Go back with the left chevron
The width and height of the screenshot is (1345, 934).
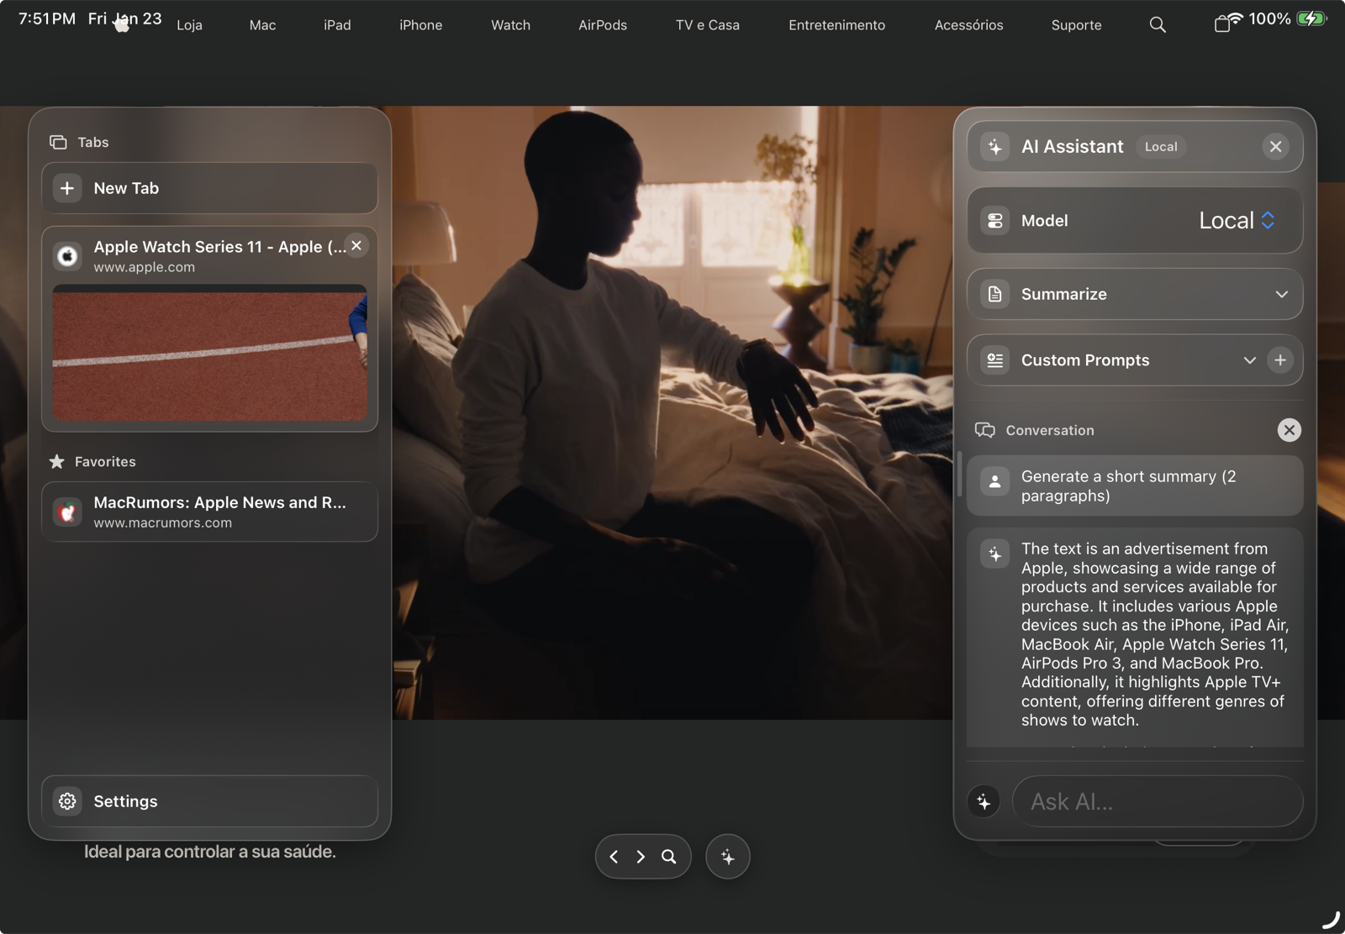(x=614, y=857)
